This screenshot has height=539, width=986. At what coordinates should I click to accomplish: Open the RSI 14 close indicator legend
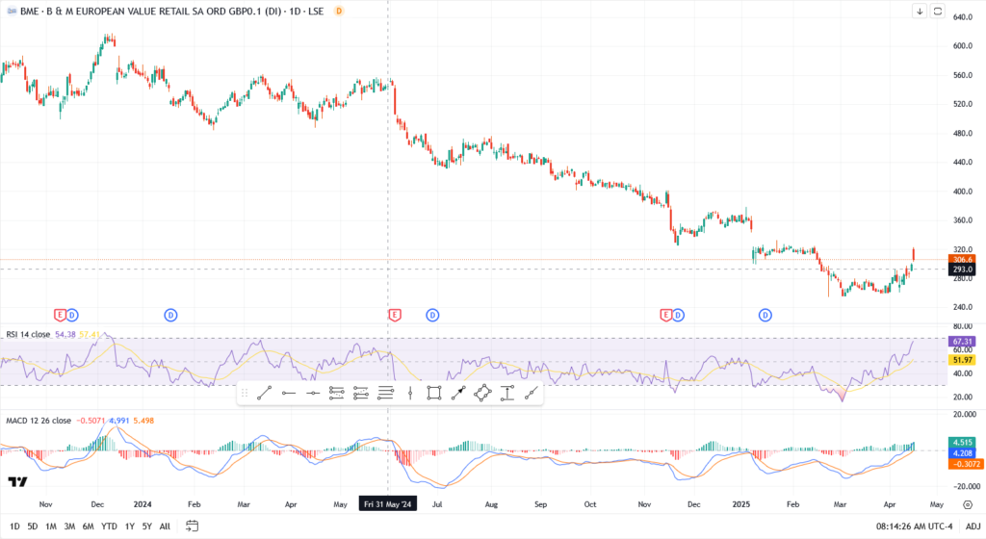[x=28, y=334]
